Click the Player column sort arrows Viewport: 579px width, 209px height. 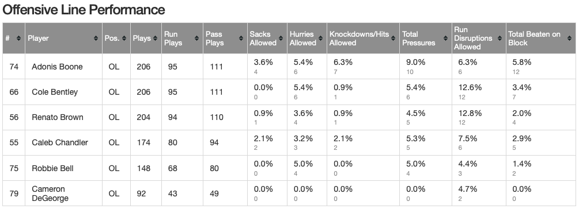(96, 38)
